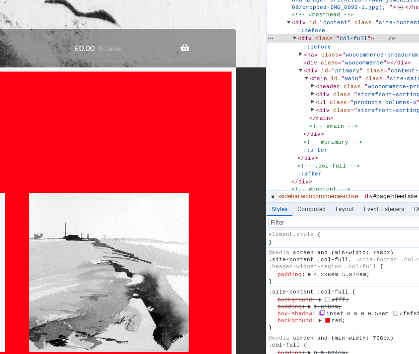
Task: Expand the red background shorthand
Action: pos(320,320)
